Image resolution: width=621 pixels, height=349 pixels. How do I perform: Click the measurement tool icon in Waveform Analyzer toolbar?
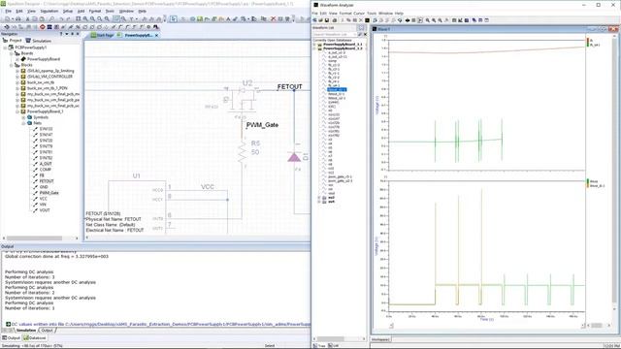(460, 20)
